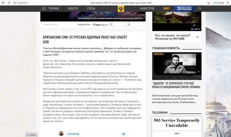Screen dimensions: 231x137
Task: Open the hamburger menu icon beside Рубрики
Action: pyautogui.click(x=44, y=9)
